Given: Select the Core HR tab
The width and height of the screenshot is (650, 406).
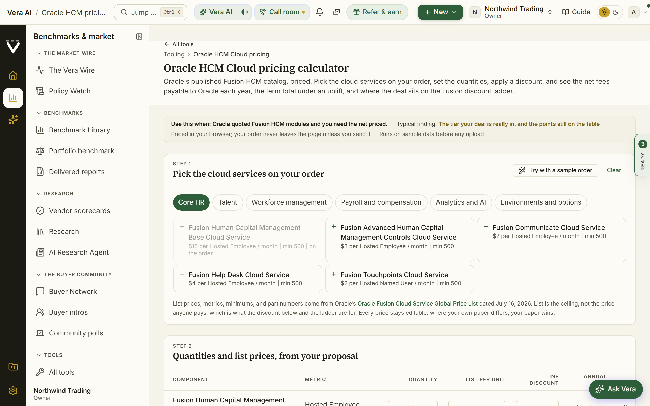Looking at the screenshot, I should click(x=191, y=202).
